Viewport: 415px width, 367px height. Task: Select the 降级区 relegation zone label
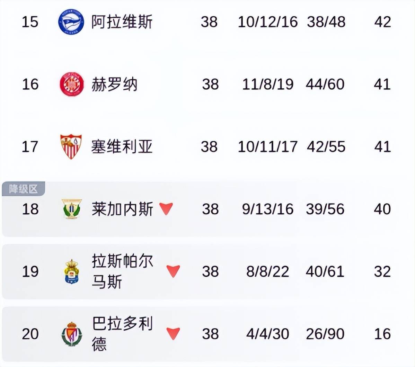23,189
